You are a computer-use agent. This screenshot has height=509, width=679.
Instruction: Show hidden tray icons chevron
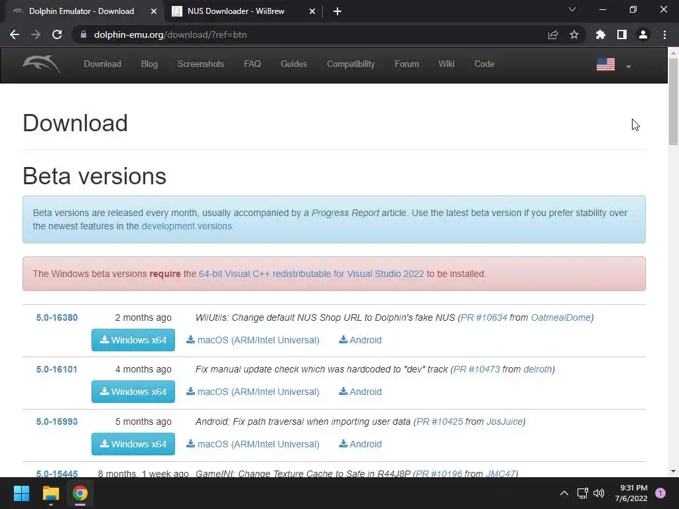[x=564, y=493]
